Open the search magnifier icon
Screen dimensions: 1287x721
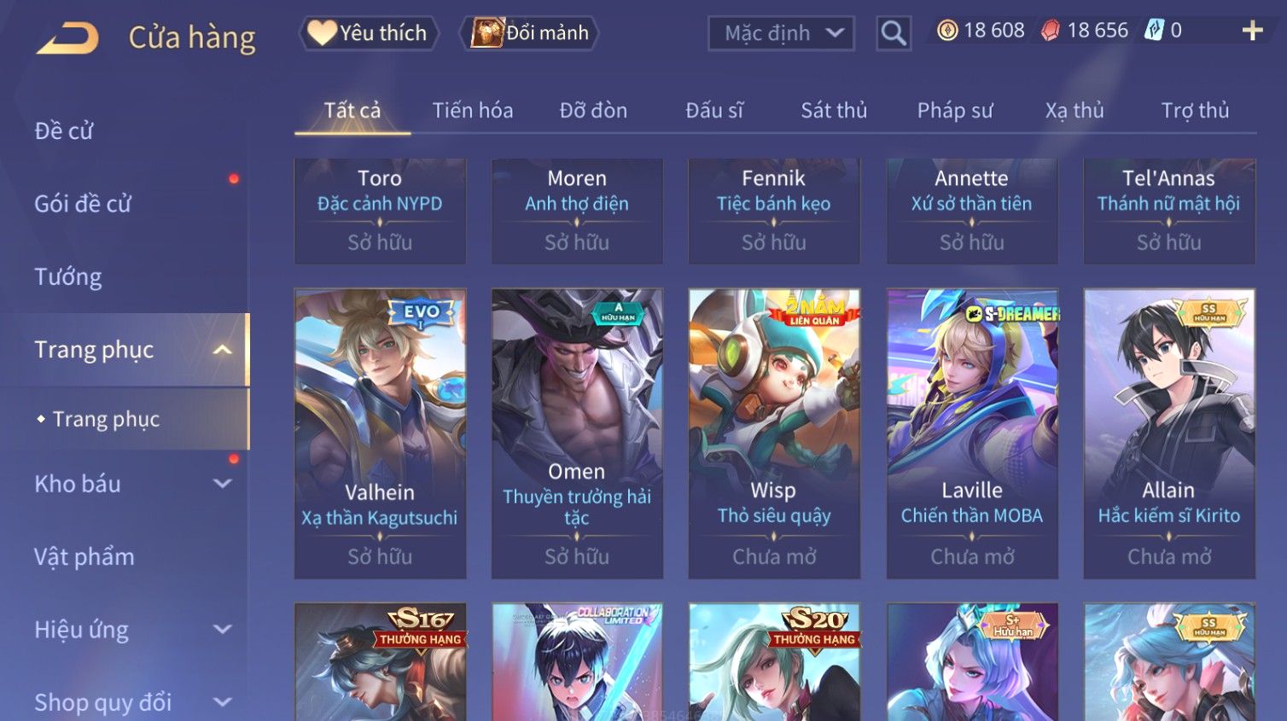(x=894, y=33)
